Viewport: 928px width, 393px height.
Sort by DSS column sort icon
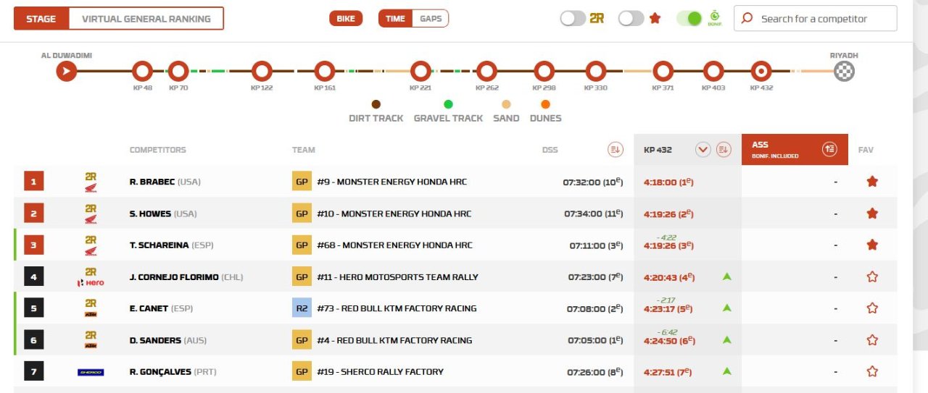[x=615, y=150]
